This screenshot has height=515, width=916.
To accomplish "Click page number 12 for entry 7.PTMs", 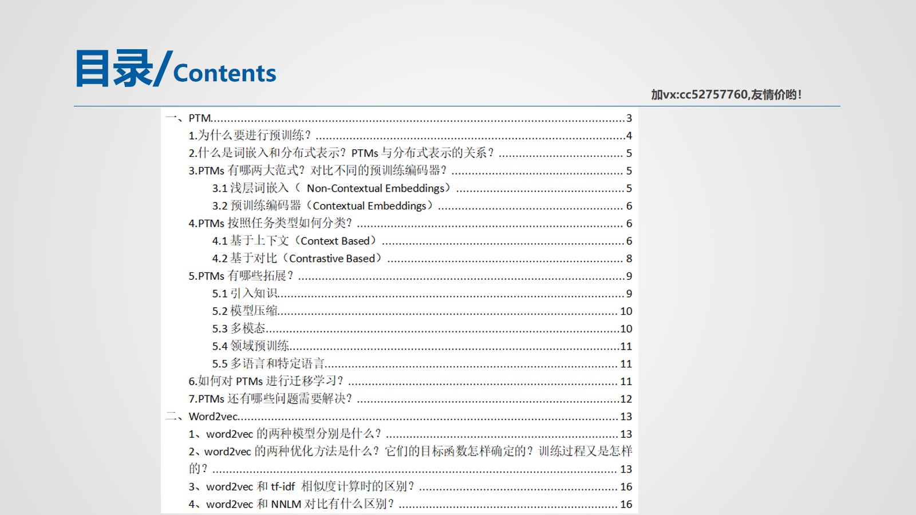I will coord(626,399).
